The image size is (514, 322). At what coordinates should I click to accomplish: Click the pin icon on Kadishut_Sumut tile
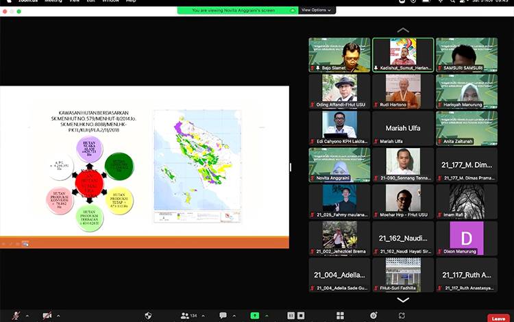(x=376, y=68)
